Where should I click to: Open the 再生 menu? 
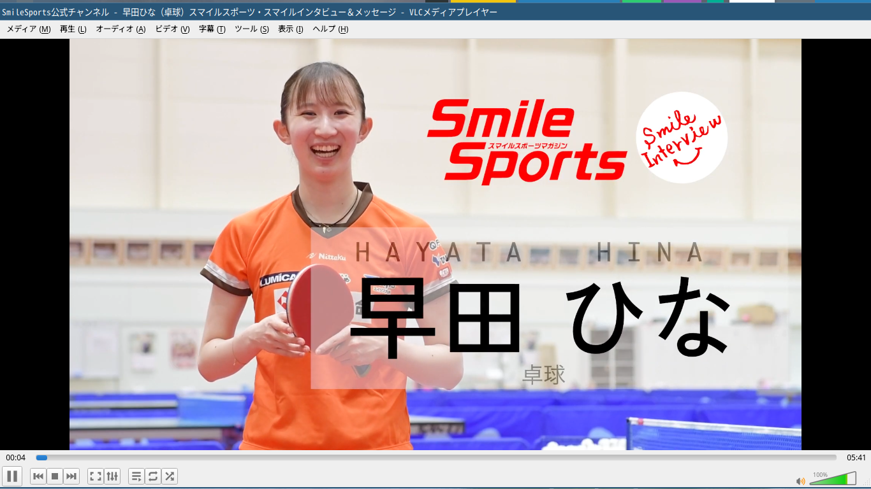pos(73,29)
